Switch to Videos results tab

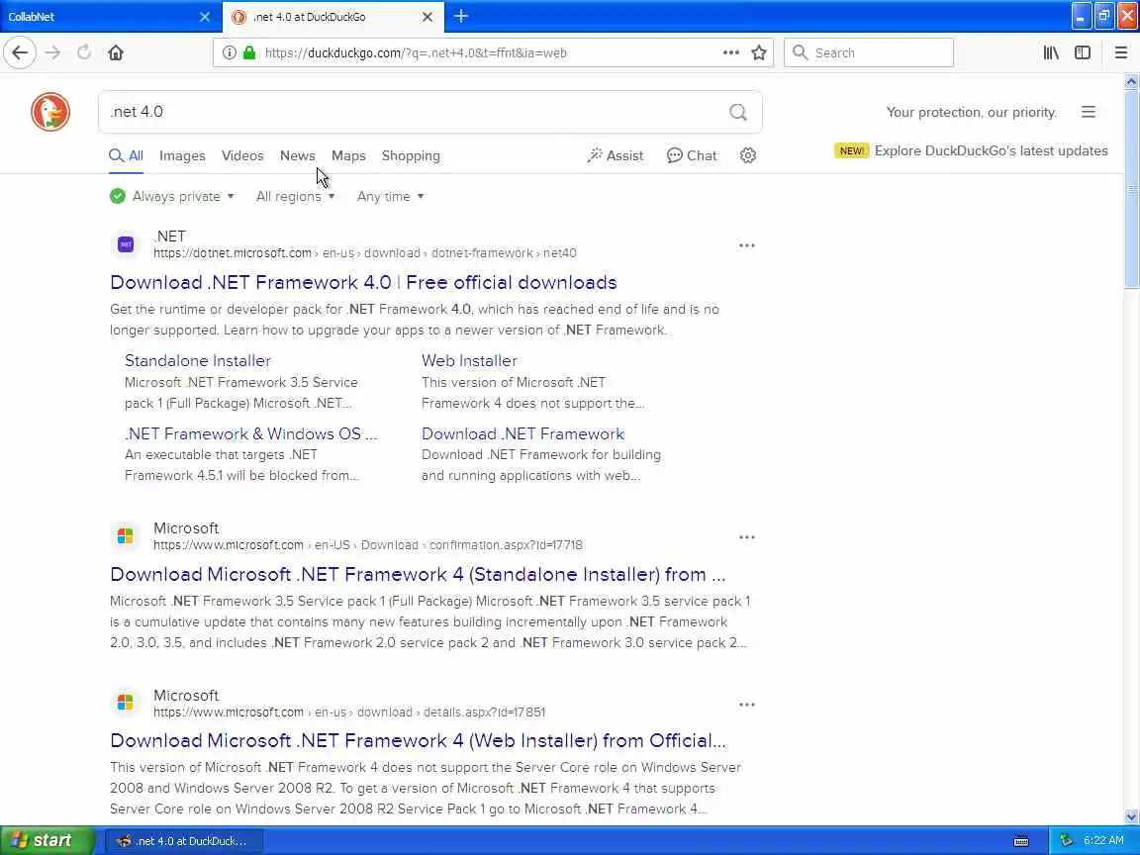tap(242, 155)
